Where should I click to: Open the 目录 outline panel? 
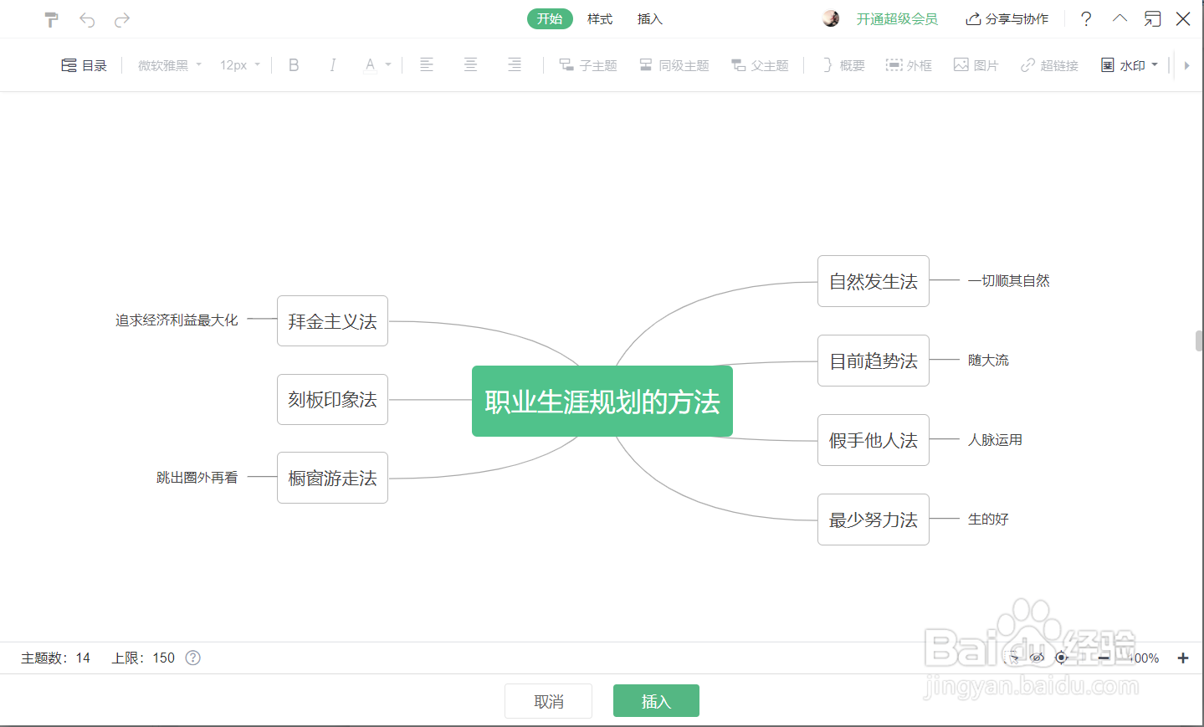click(84, 64)
